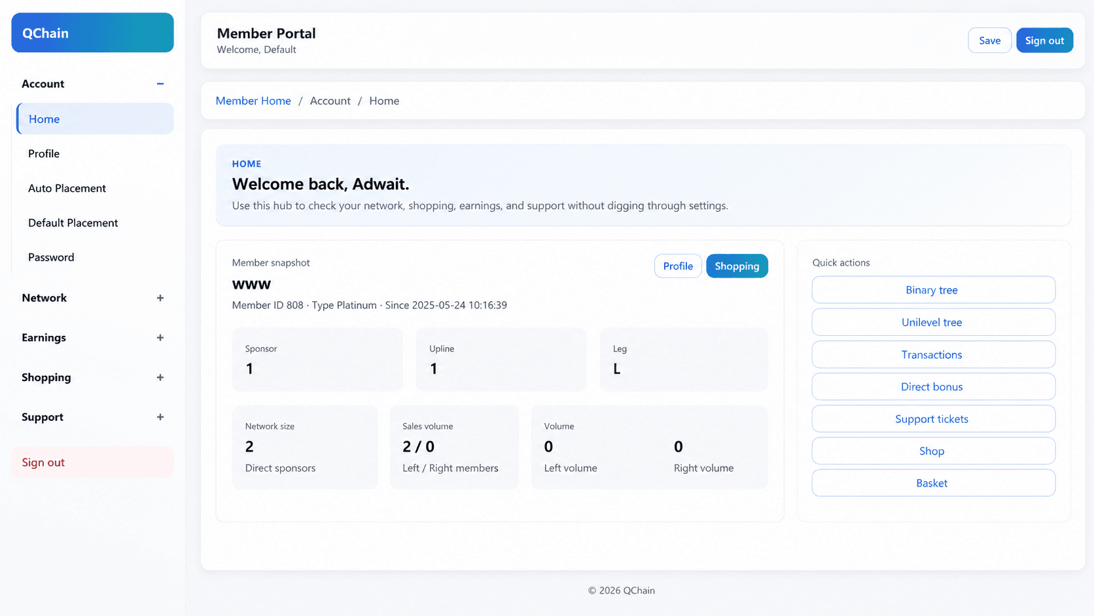Click the blue Sign out header button
Viewport: 1094px width, 616px height.
pyautogui.click(x=1044, y=41)
